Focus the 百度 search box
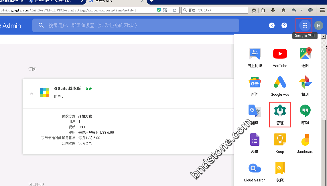 [214, 10]
